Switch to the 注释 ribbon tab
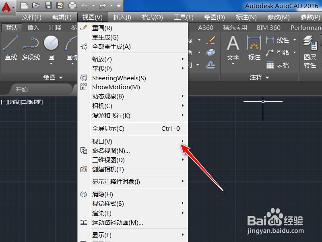322x242 pixels. click(x=55, y=27)
